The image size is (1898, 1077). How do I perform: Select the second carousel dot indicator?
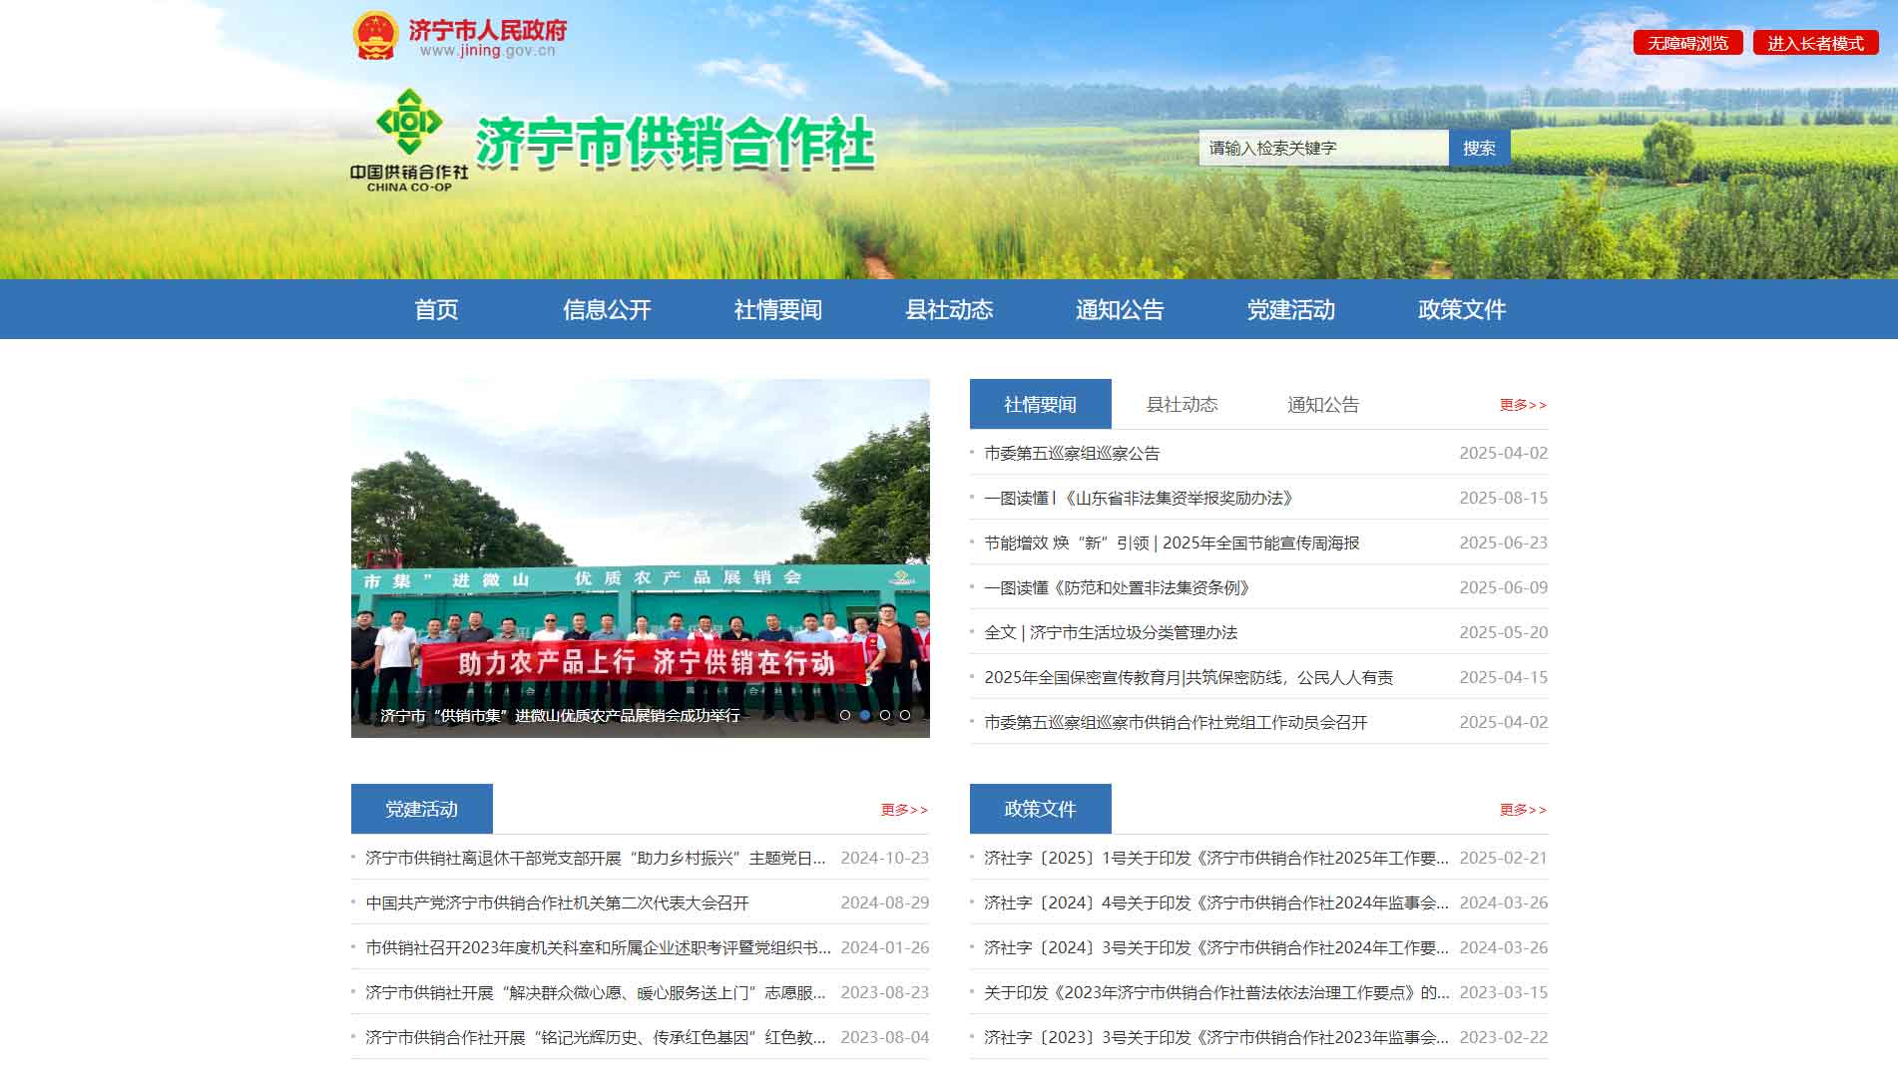[865, 715]
